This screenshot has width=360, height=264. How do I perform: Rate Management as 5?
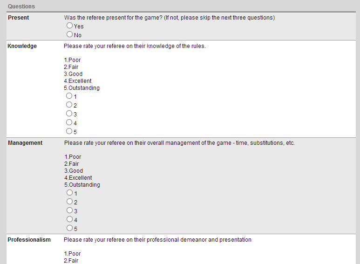(69, 228)
